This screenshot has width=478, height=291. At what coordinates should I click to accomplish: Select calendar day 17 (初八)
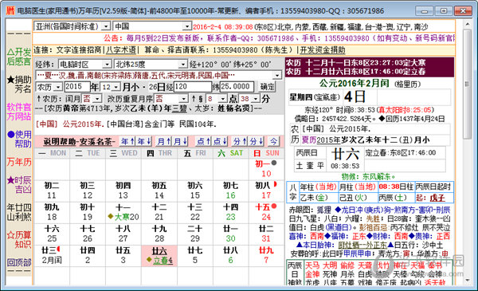click(x=266, y=191)
